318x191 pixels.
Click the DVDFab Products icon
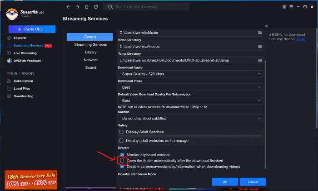(10, 61)
